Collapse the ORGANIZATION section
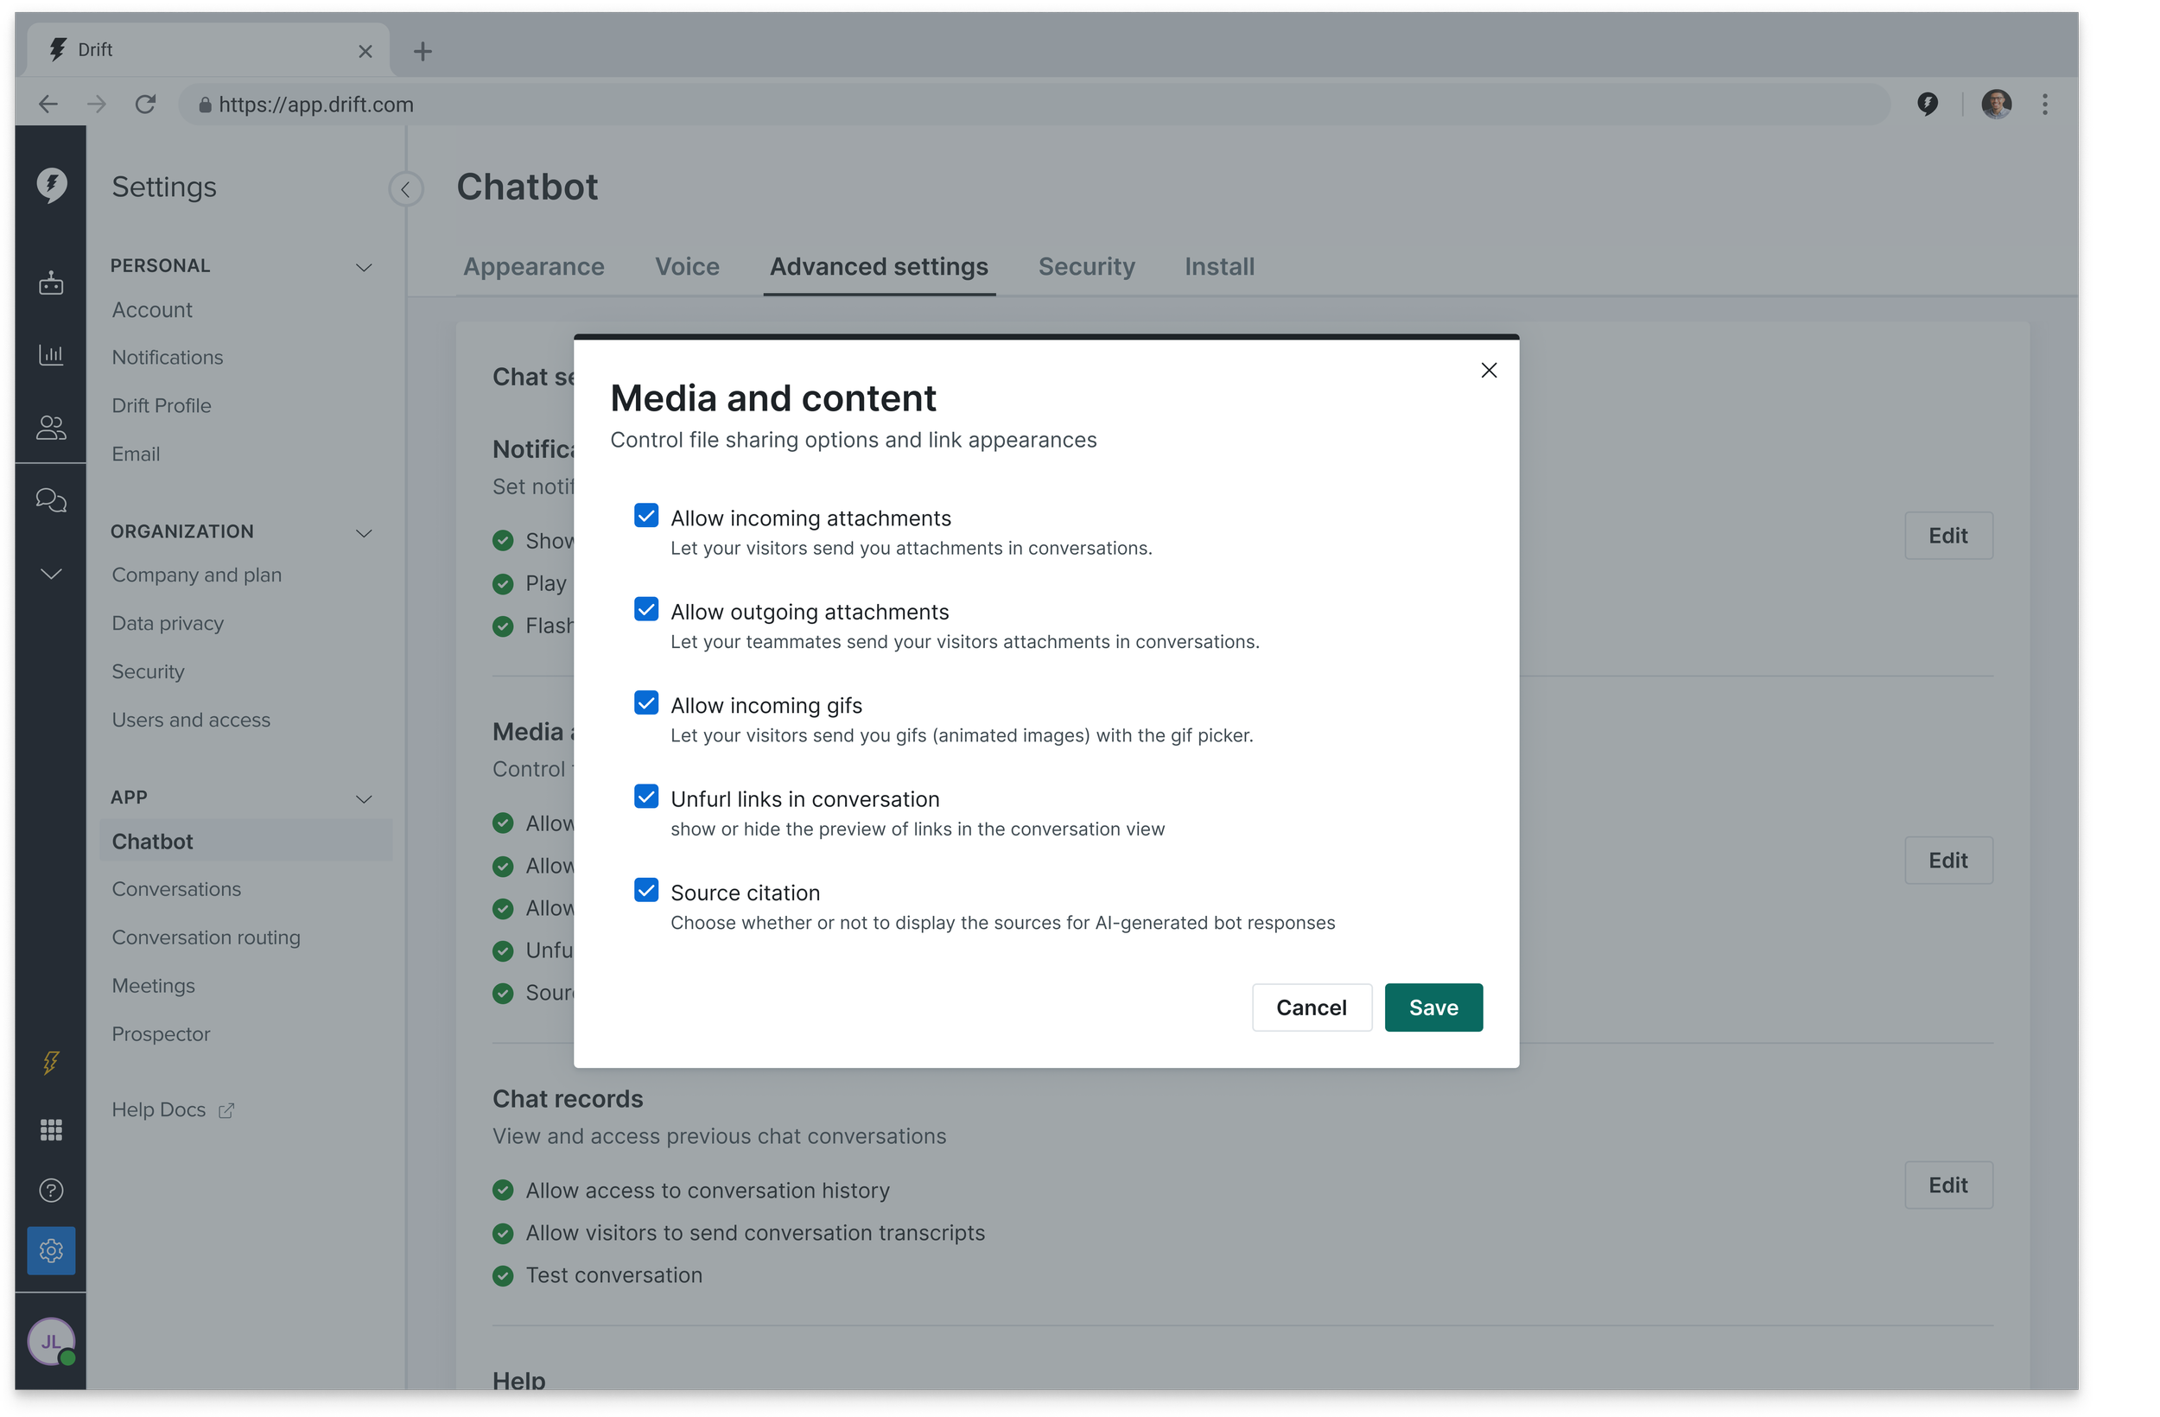The width and height of the screenshot is (2160, 1417). pyautogui.click(x=364, y=533)
